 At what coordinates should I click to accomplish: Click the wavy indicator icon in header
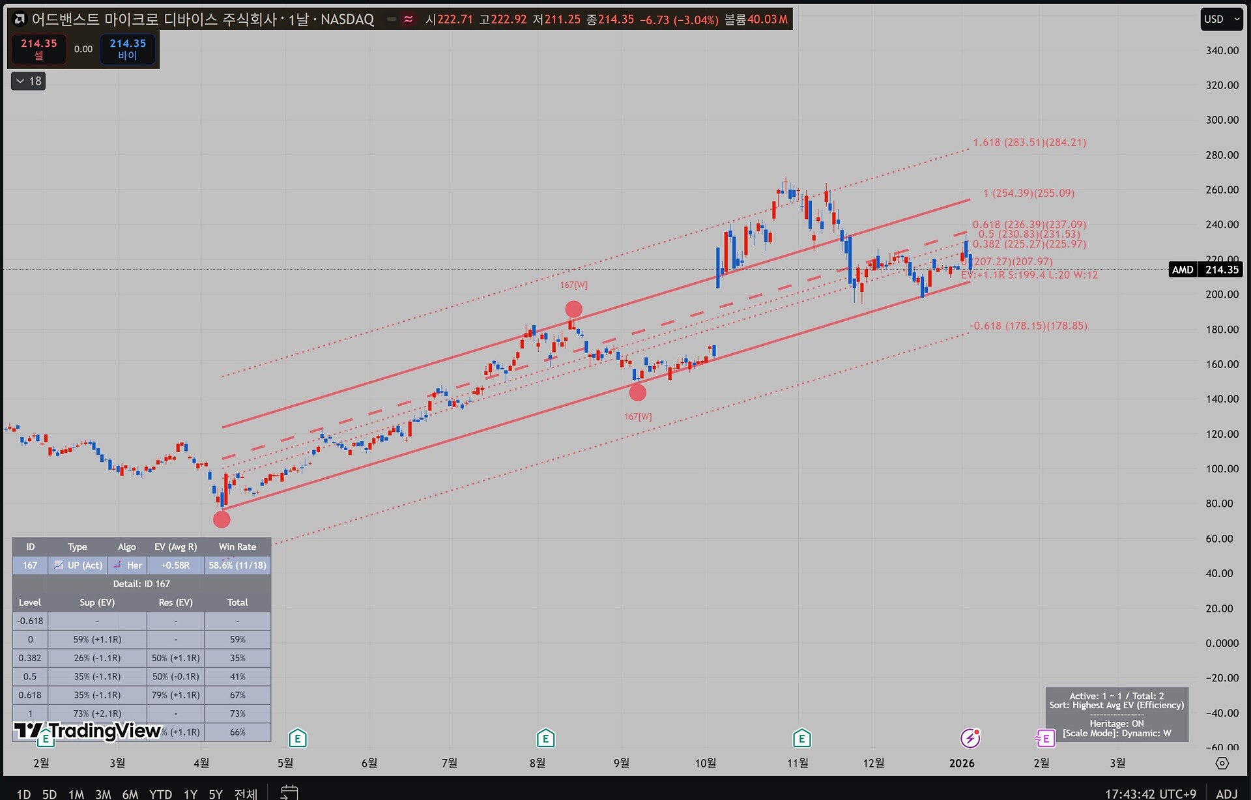[x=409, y=19]
